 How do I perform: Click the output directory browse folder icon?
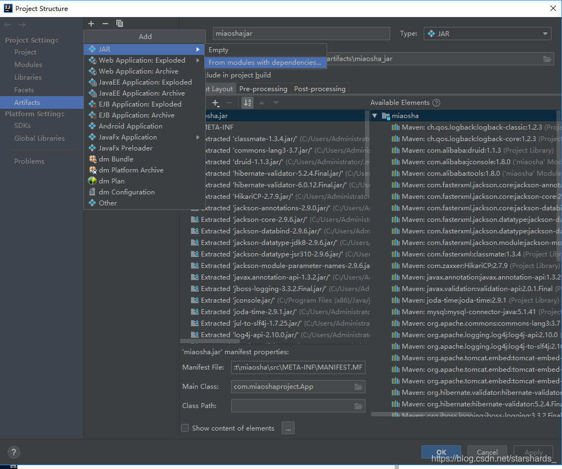click(x=547, y=59)
